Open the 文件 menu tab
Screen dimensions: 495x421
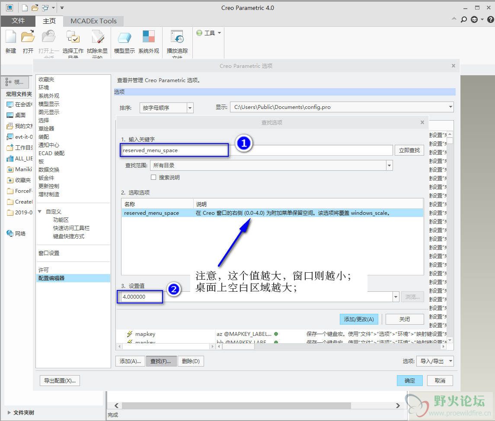tap(18, 21)
